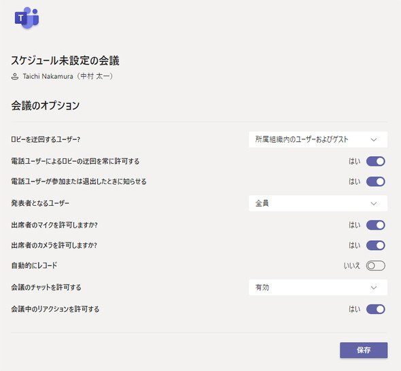Open the 所属組織内のユーザーおよびゲスト dropdown
This screenshot has height=371, width=401.
click(x=318, y=139)
